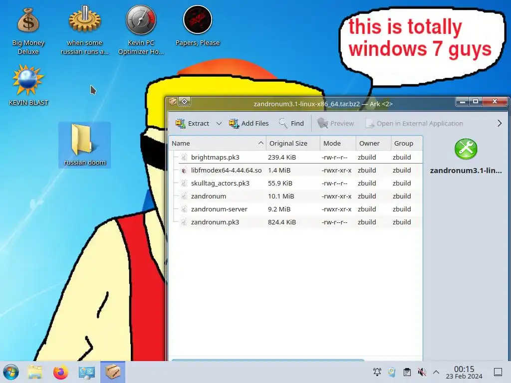Expand the Extract dropdown arrow
Screen dimensions: 511x383
pyautogui.click(x=219, y=124)
